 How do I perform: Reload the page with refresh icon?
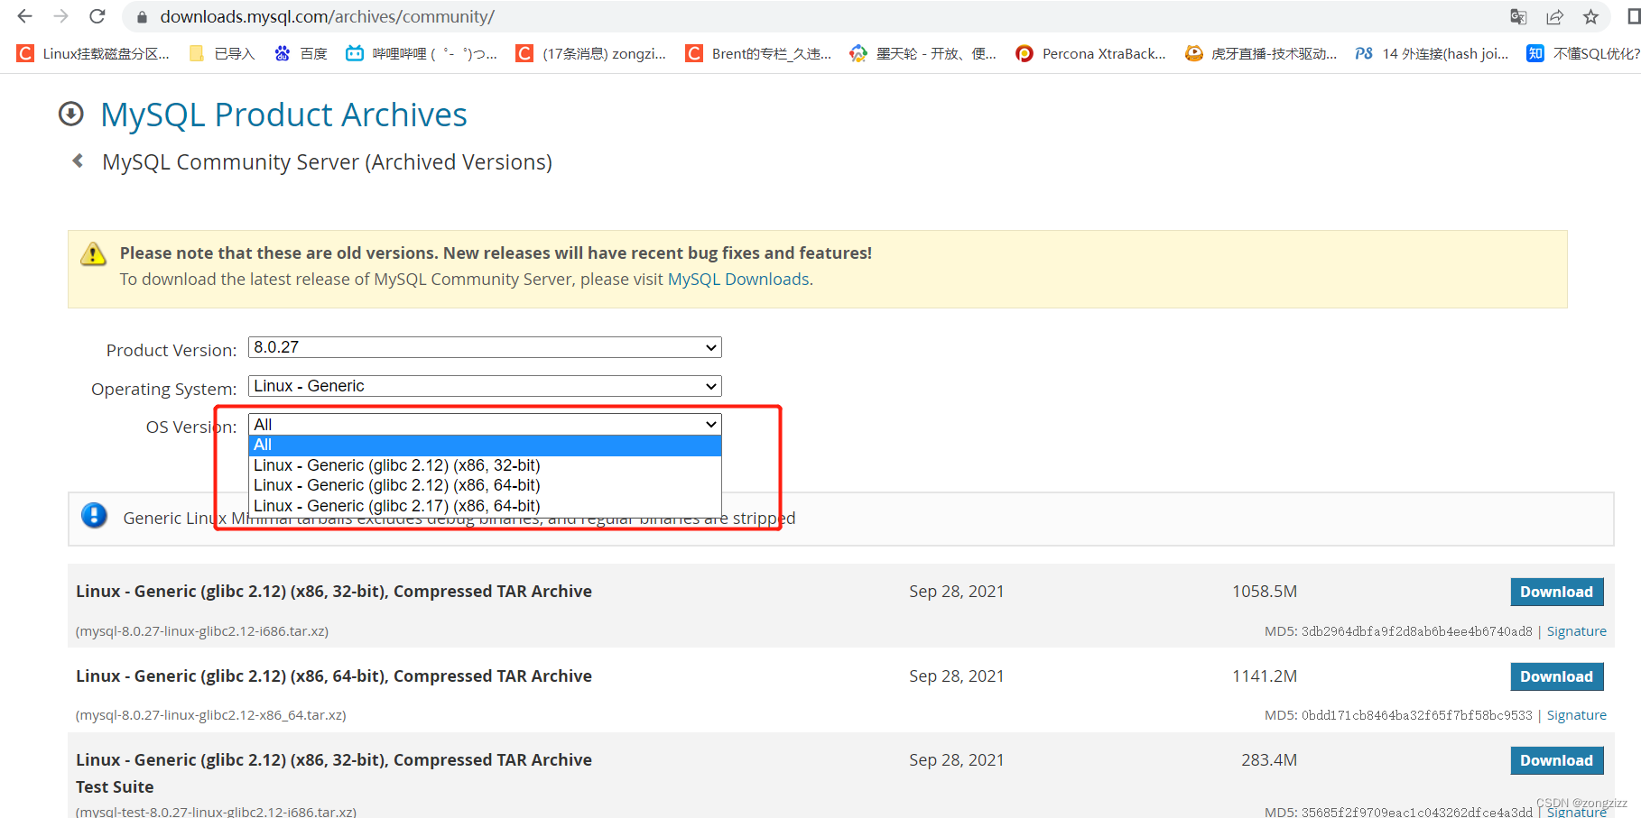pyautogui.click(x=97, y=16)
